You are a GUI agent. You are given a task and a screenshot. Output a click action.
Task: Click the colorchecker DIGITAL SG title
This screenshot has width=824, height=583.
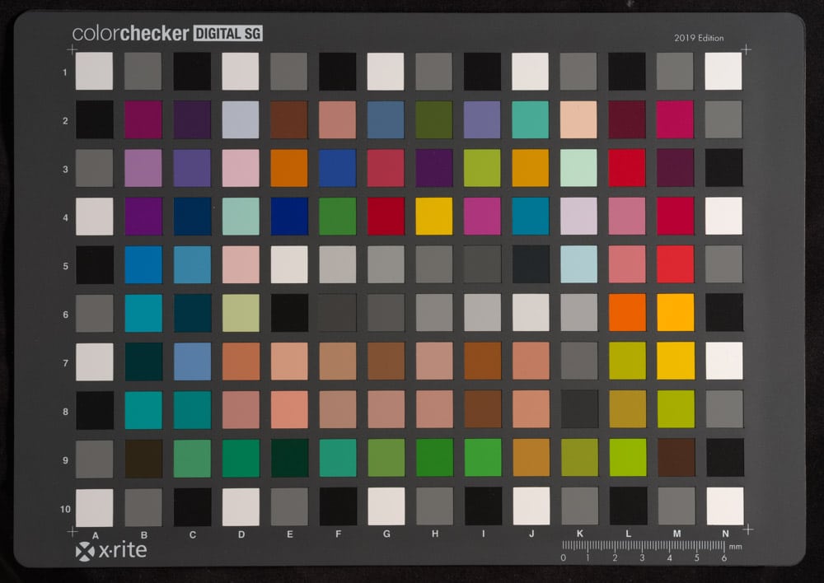point(167,34)
